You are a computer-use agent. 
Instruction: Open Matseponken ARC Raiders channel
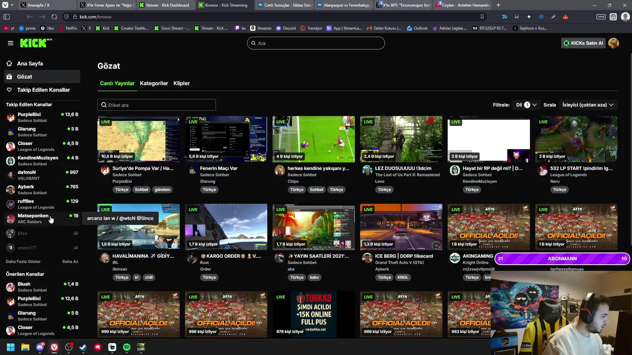[x=42, y=218]
